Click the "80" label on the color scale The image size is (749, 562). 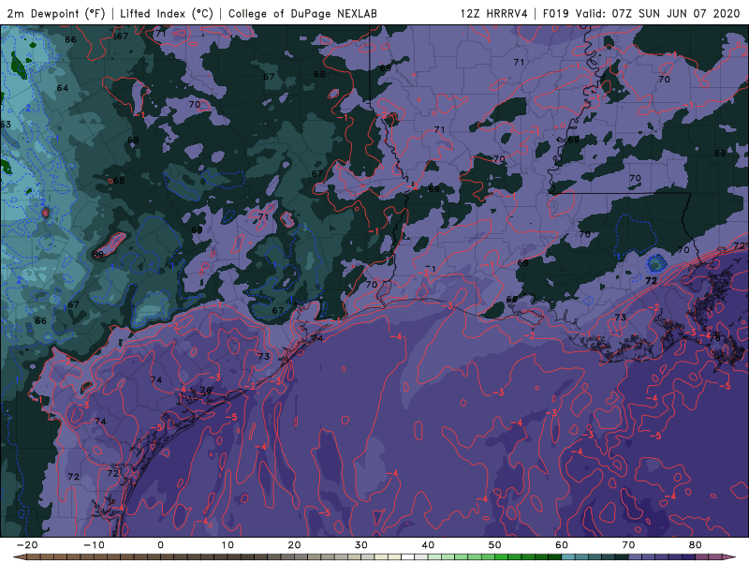[696, 545]
